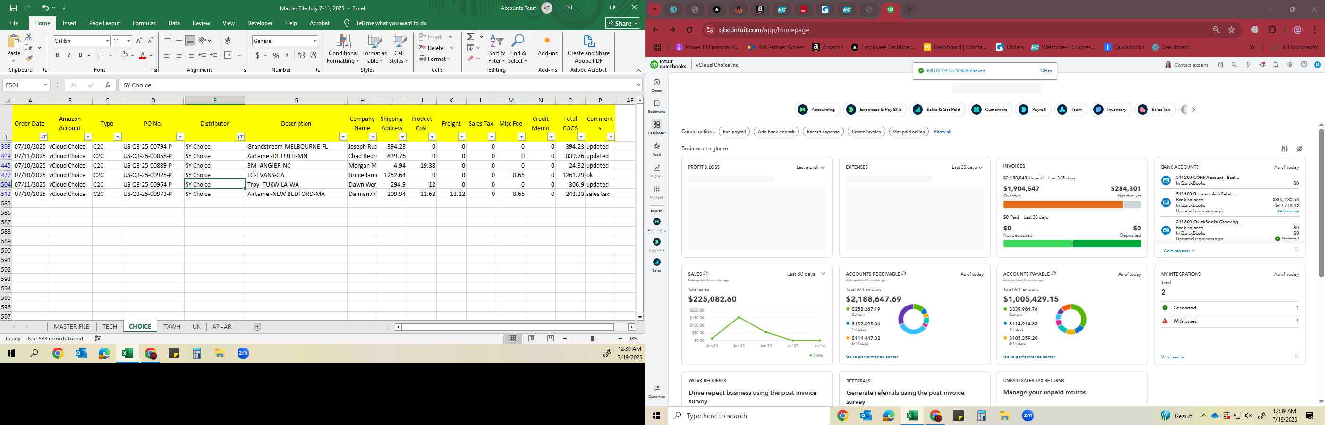This screenshot has width=1325, height=425.
Task: Toggle bold formatting in Excel
Action: tap(58, 55)
